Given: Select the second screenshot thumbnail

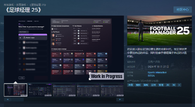Looking at the screenshot, I should (x=40, y=90).
